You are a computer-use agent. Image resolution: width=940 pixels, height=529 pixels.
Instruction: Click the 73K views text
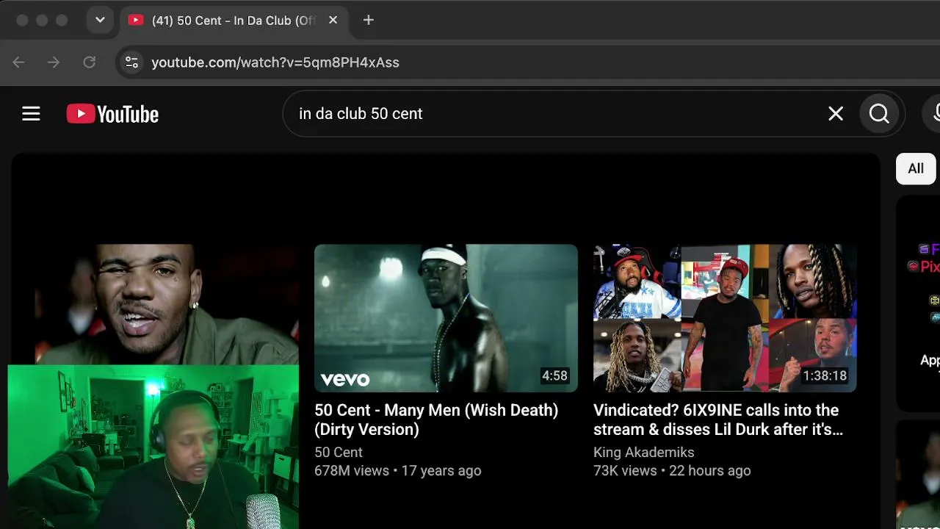pos(626,471)
